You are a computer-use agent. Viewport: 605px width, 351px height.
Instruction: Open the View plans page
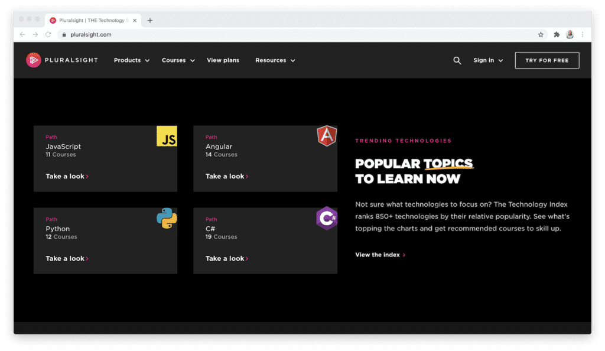point(223,60)
